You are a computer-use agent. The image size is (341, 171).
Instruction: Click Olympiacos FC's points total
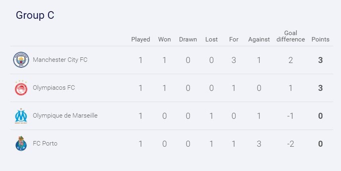tap(320, 88)
